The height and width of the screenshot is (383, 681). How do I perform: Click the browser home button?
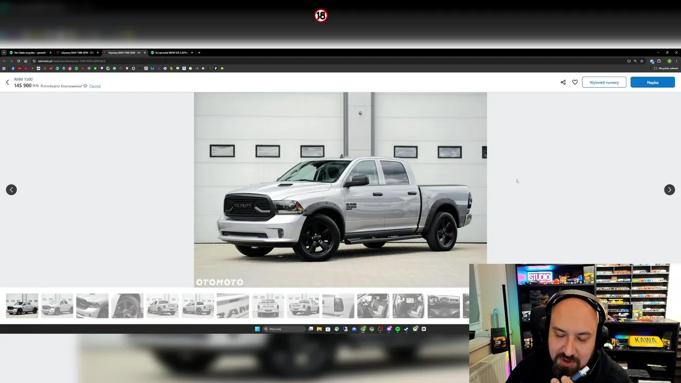[26, 61]
